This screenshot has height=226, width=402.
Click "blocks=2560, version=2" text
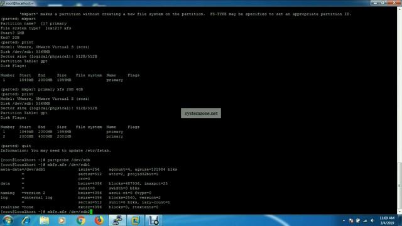134,198
